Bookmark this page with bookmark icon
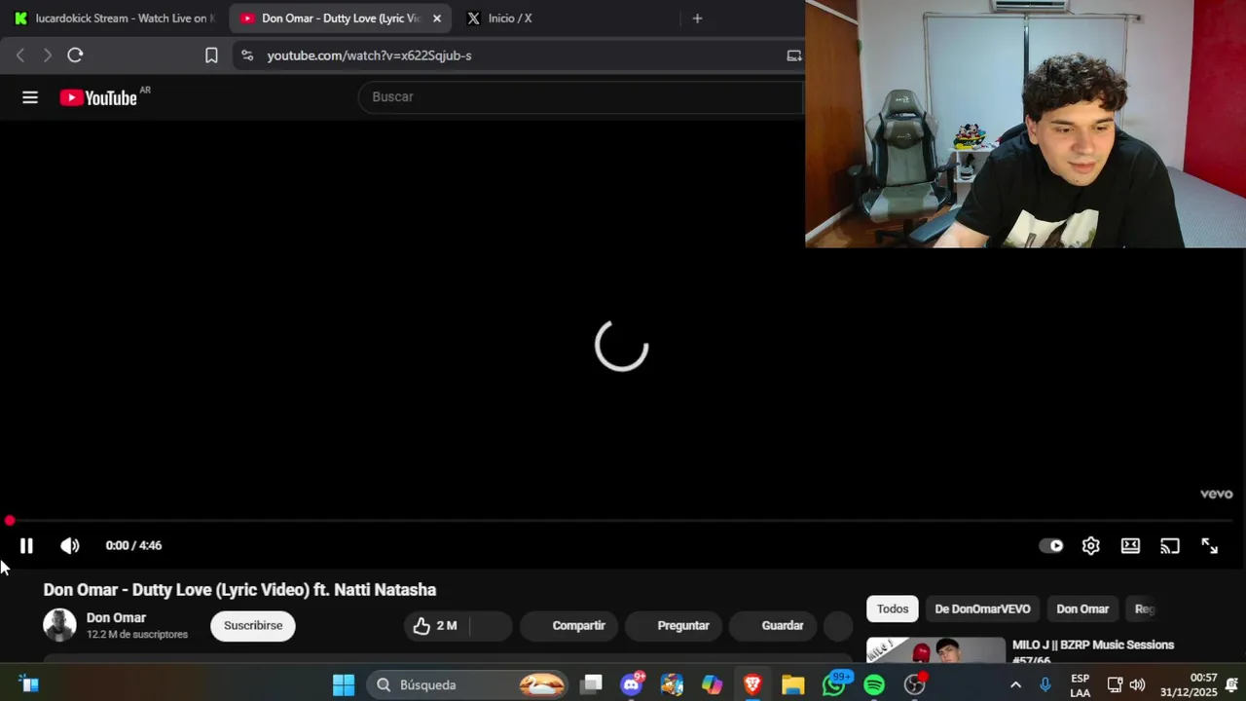The width and height of the screenshot is (1246, 701). 211,55
